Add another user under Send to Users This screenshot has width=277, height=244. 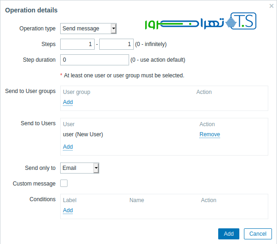click(68, 147)
